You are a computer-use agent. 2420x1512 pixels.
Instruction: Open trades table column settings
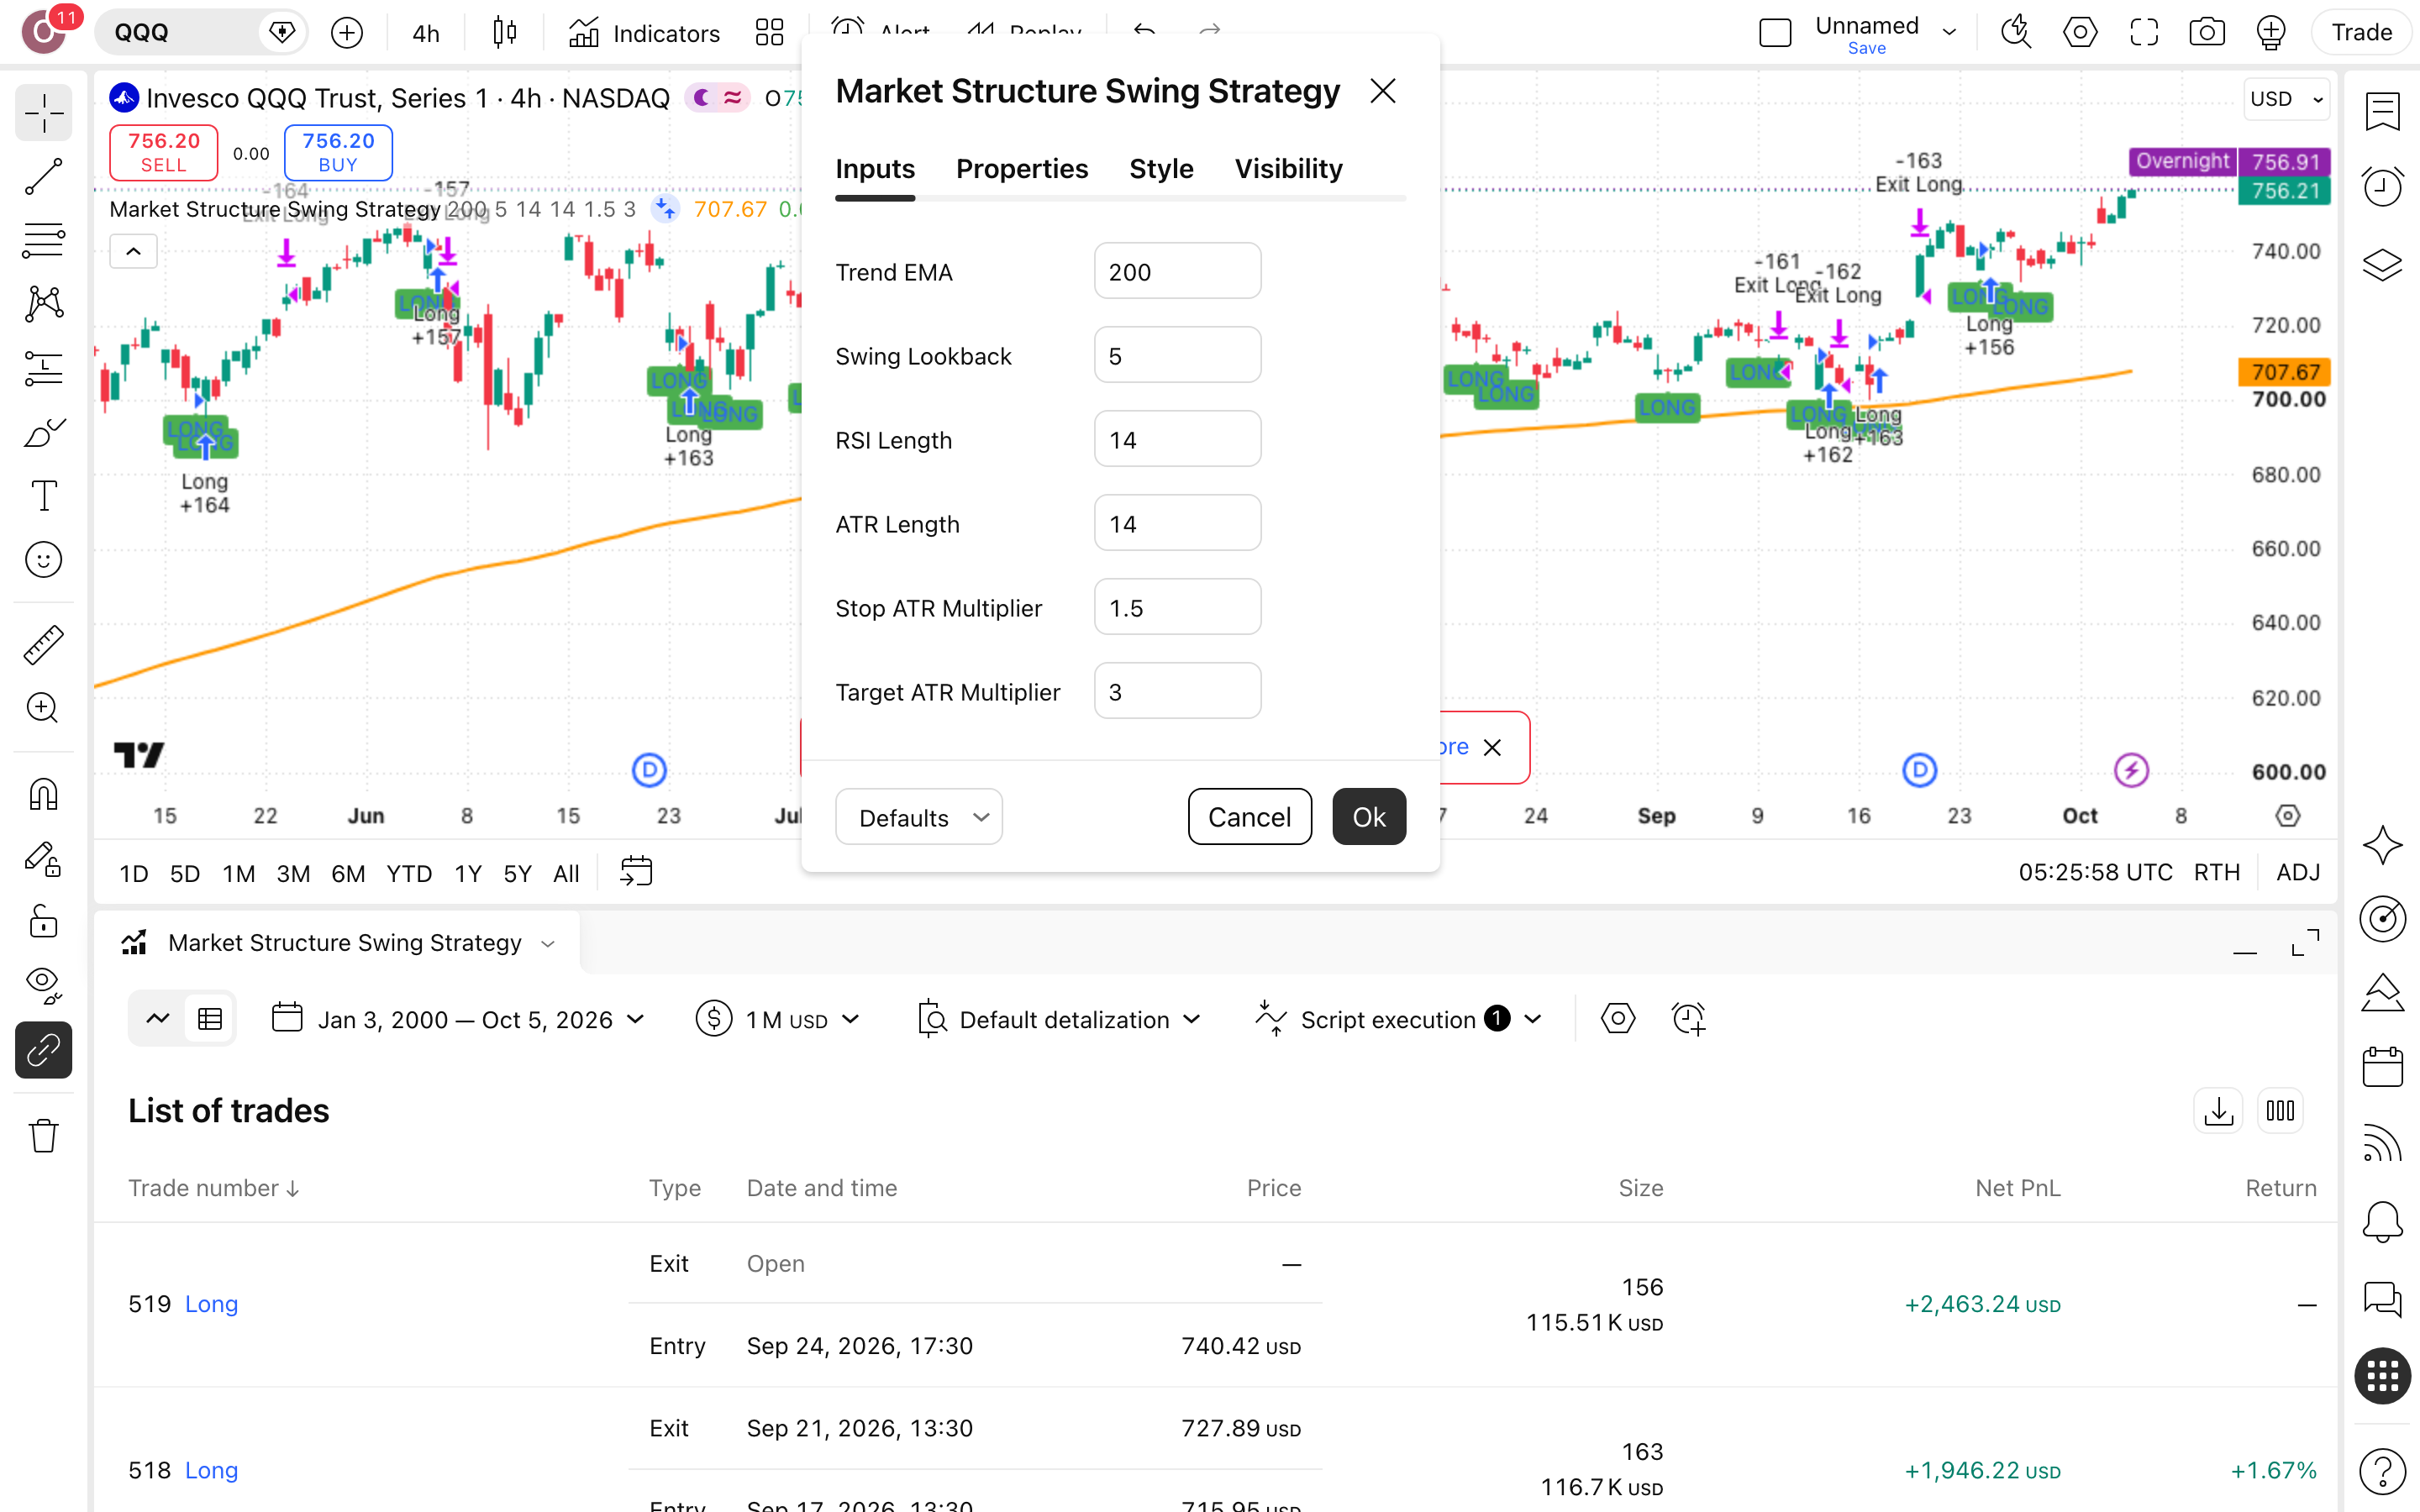click(2280, 1111)
